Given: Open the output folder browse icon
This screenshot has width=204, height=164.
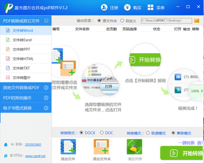Looking at the screenshot, I should [x=197, y=20].
